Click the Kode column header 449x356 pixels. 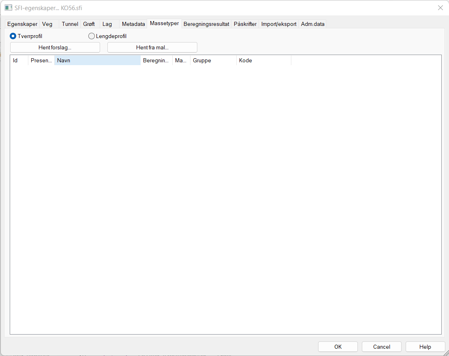click(x=263, y=60)
